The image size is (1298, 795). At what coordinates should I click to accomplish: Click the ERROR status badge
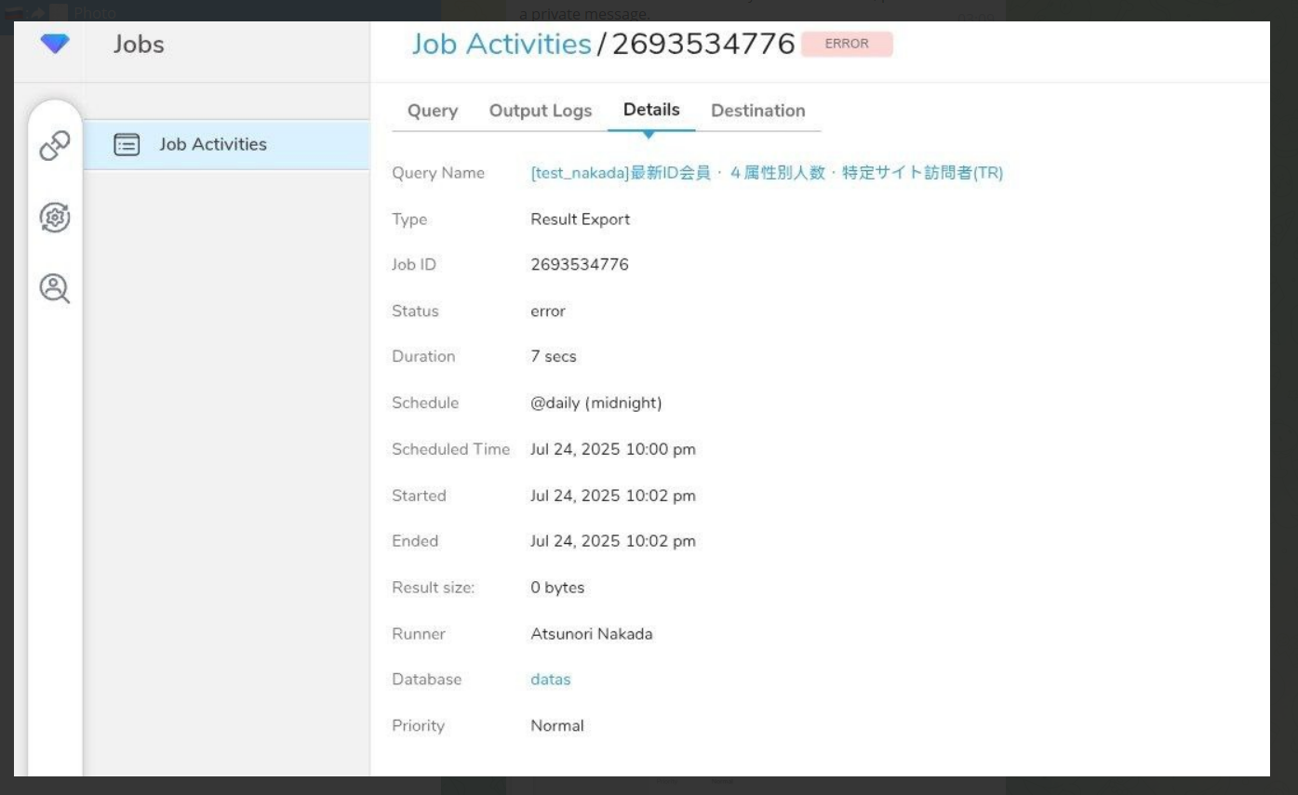point(848,43)
